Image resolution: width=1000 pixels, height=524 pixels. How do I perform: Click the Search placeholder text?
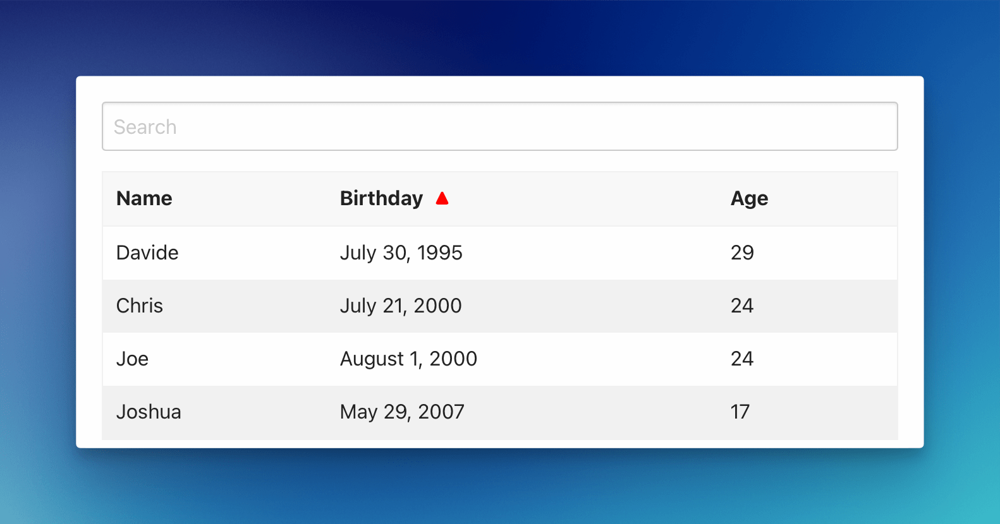145,127
